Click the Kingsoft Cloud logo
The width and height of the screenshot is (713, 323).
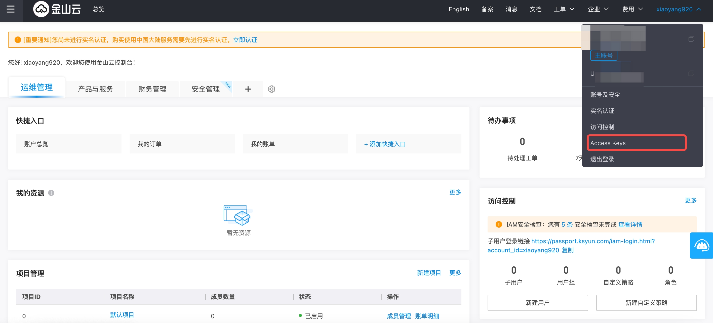pos(57,9)
